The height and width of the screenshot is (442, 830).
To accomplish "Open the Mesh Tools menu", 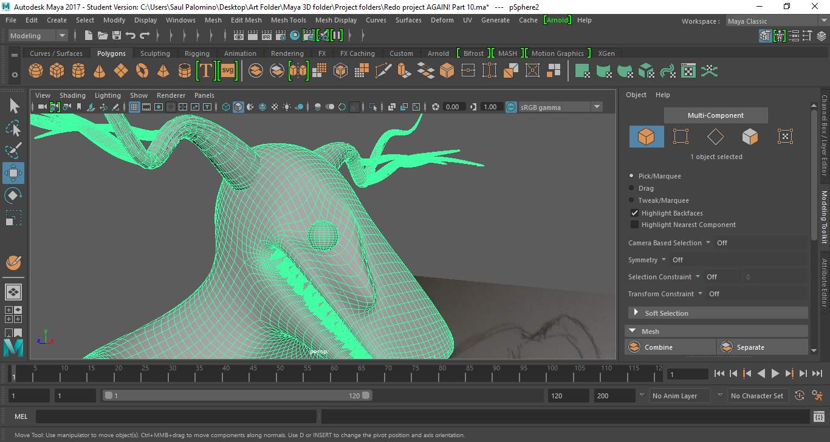I will click(x=288, y=20).
